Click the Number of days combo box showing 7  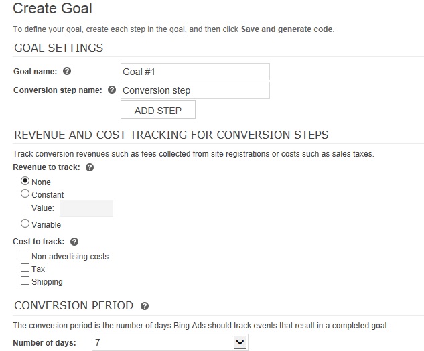170,342
